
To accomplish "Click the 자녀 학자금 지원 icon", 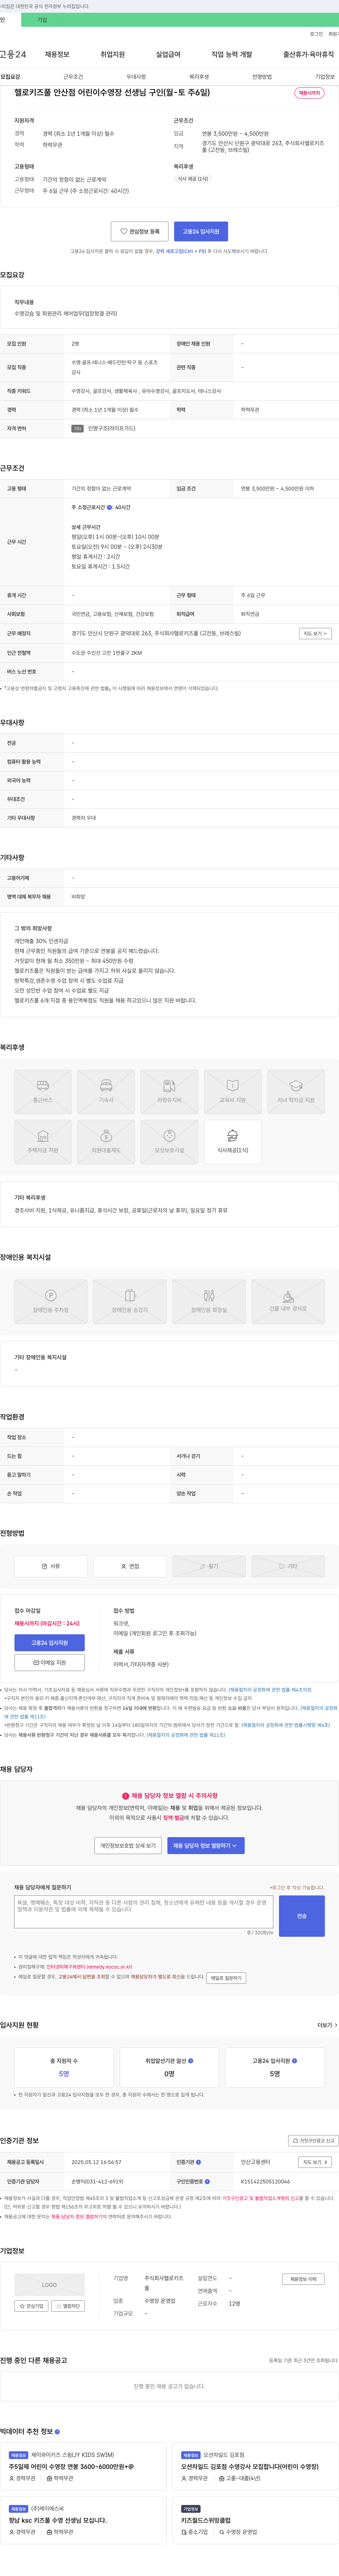I will click(296, 1092).
